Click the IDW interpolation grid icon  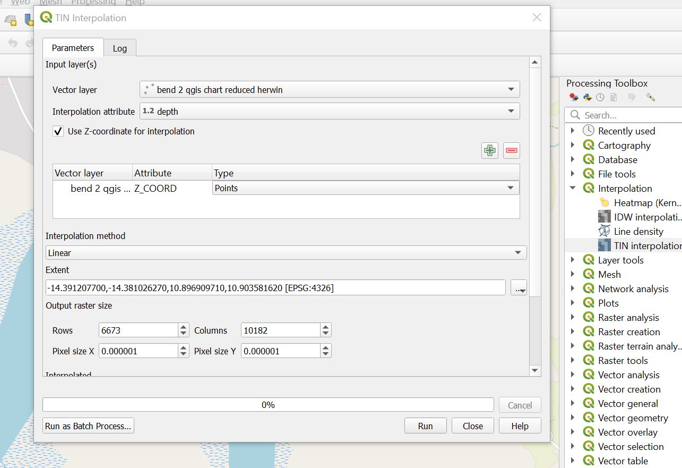click(604, 217)
